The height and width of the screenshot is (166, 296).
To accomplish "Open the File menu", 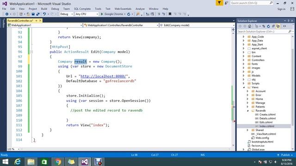I will pyautogui.click(x=4, y=9).
